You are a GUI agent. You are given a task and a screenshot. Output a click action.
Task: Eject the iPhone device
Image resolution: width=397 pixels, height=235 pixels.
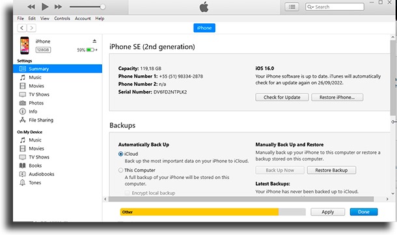(x=94, y=41)
